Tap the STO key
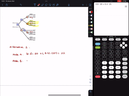The image size is (129, 96). (98, 70)
